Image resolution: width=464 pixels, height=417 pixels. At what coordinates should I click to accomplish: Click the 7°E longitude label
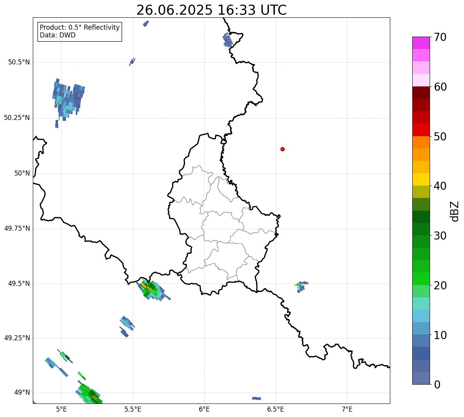coord(347,409)
